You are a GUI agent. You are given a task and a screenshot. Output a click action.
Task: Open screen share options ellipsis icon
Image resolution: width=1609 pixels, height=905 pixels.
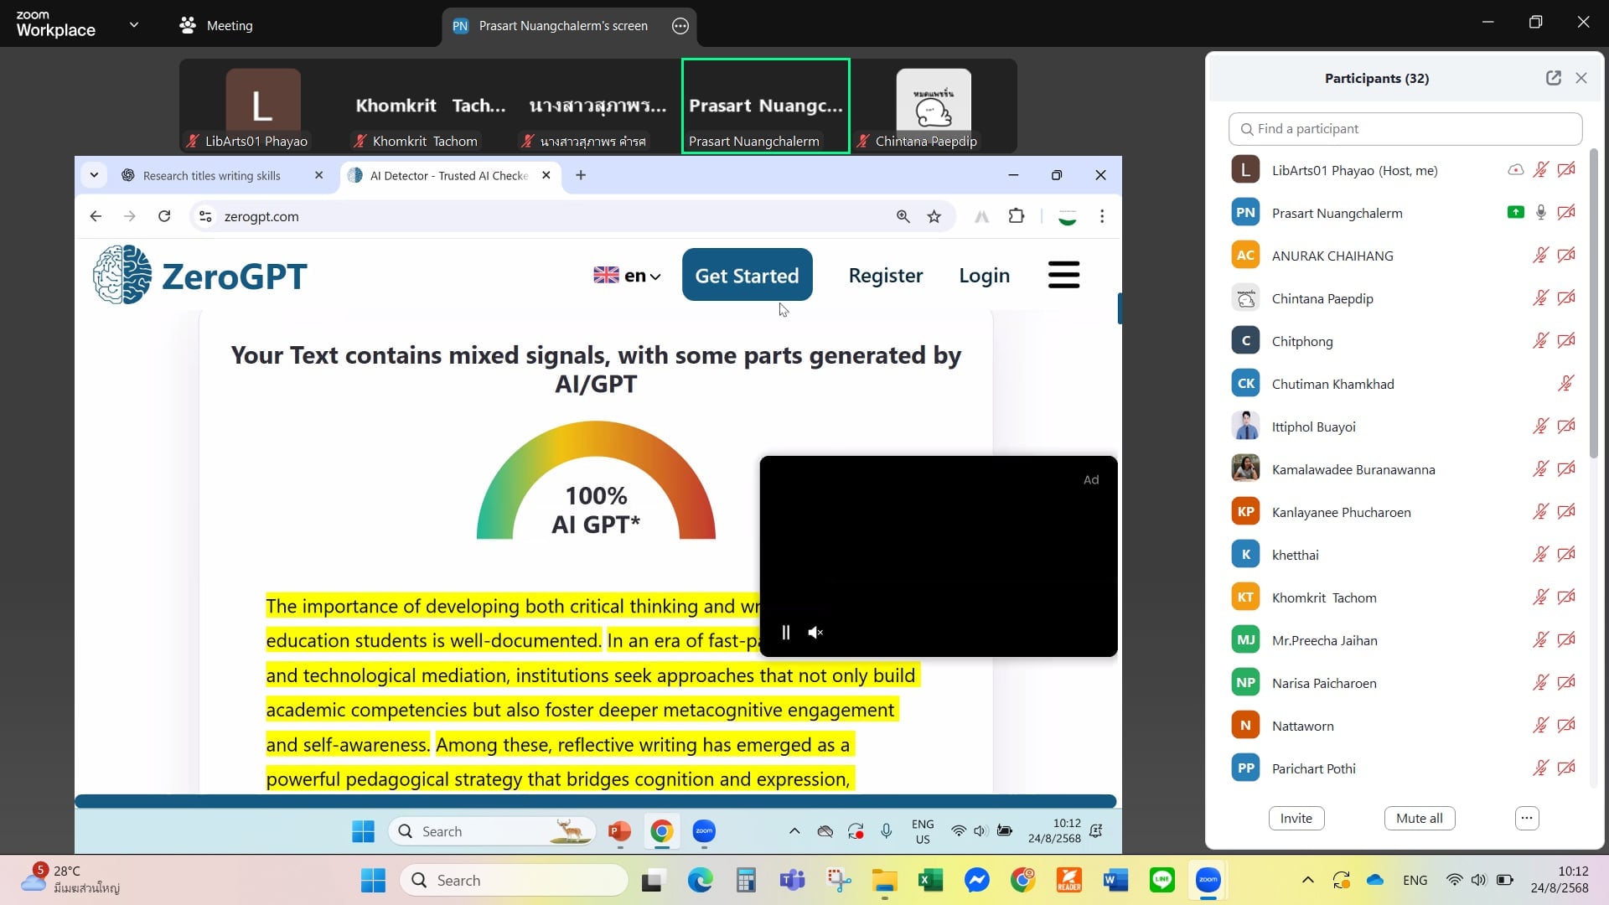click(680, 26)
